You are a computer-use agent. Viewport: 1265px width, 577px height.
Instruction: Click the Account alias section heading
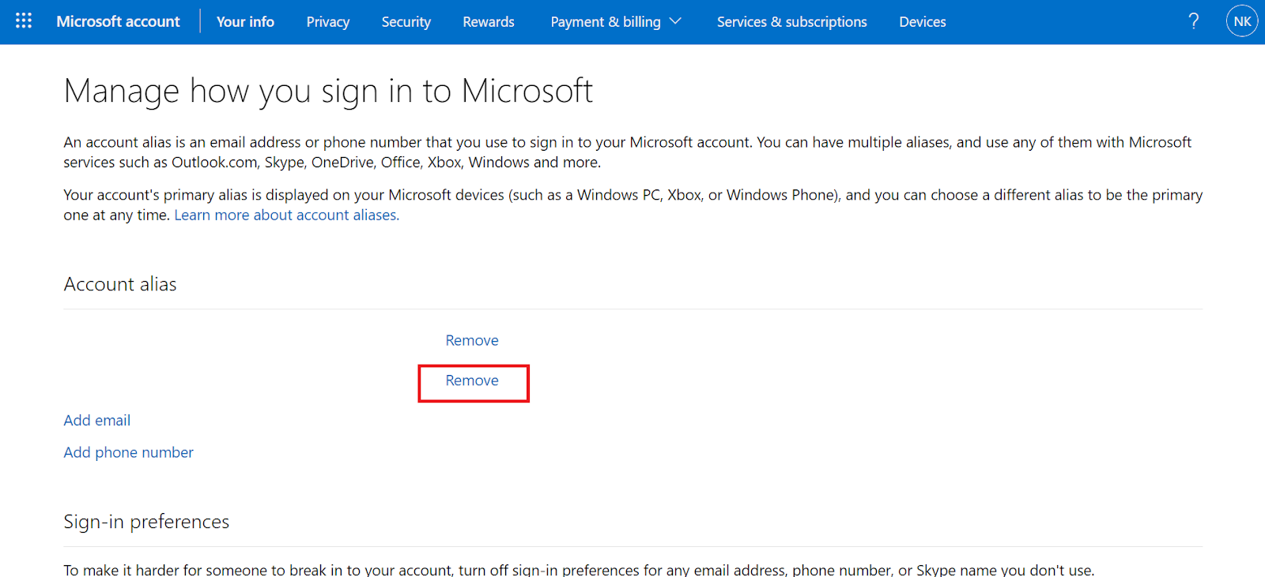click(x=120, y=284)
